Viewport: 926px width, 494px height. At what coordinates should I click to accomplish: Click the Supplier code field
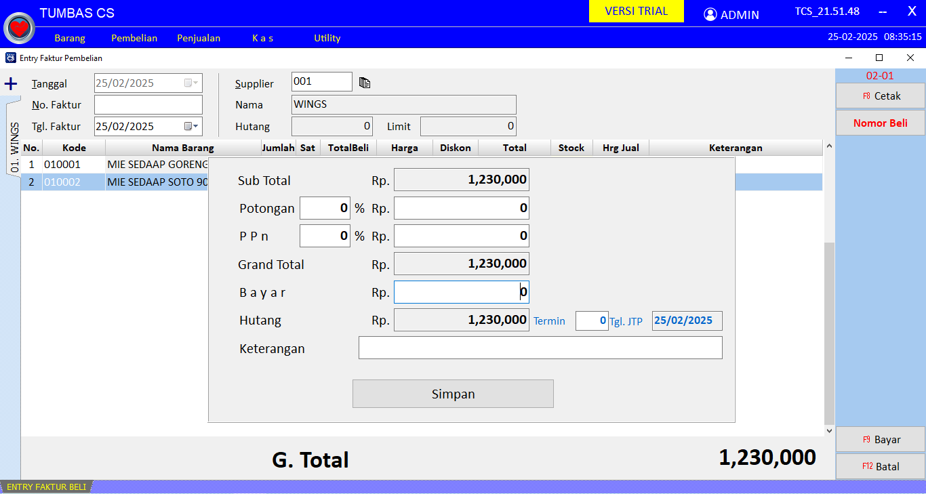point(322,81)
